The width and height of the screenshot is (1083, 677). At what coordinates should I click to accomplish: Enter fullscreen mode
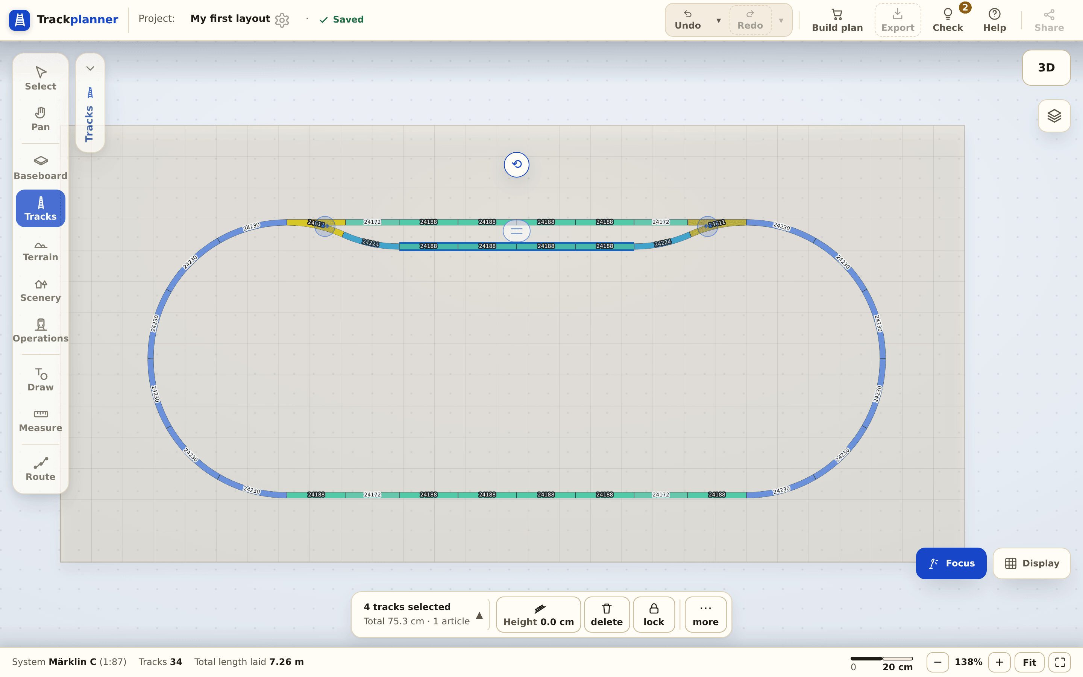point(1059,662)
